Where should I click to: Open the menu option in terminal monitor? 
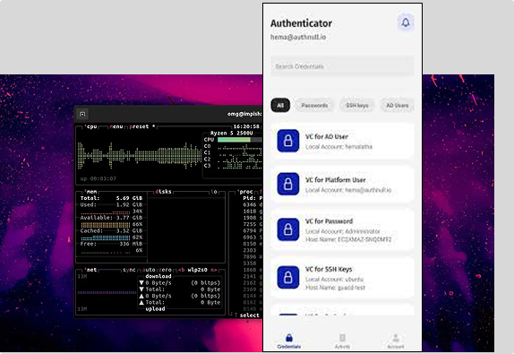point(116,126)
